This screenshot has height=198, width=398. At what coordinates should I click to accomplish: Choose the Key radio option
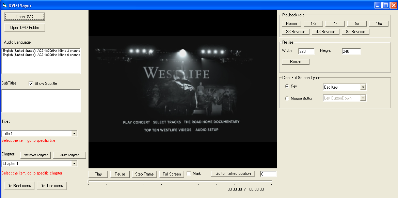(287, 87)
